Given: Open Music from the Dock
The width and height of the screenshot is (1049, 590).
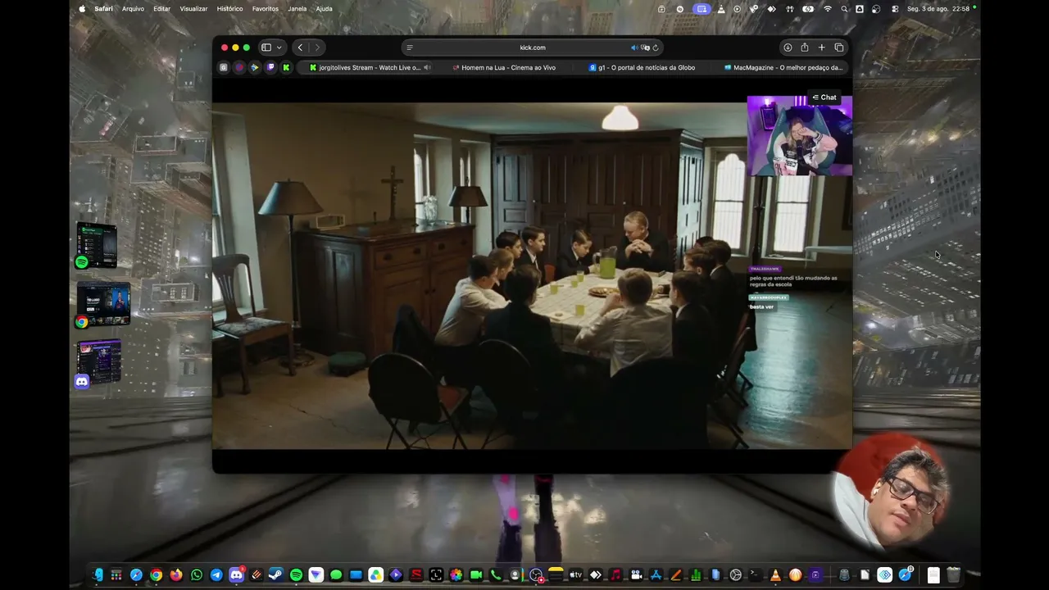Looking at the screenshot, I should [615, 575].
